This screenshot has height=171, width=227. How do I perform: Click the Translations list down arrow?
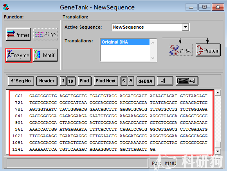click(x=153, y=58)
